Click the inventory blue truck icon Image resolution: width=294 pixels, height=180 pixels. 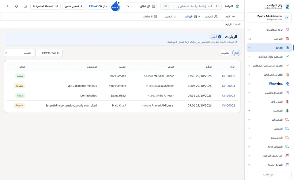(287, 129)
